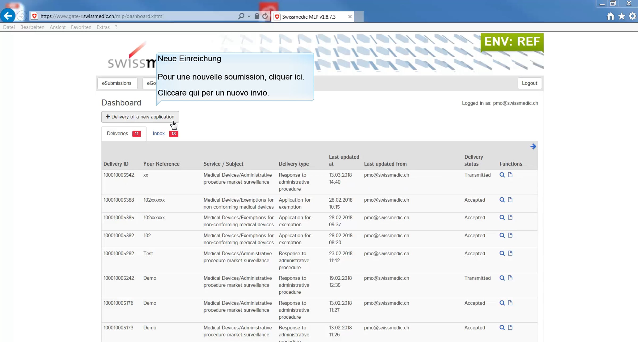Inspect delivery 100010005382 with the magnifier
Image resolution: width=638 pixels, height=342 pixels.
click(x=502, y=235)
